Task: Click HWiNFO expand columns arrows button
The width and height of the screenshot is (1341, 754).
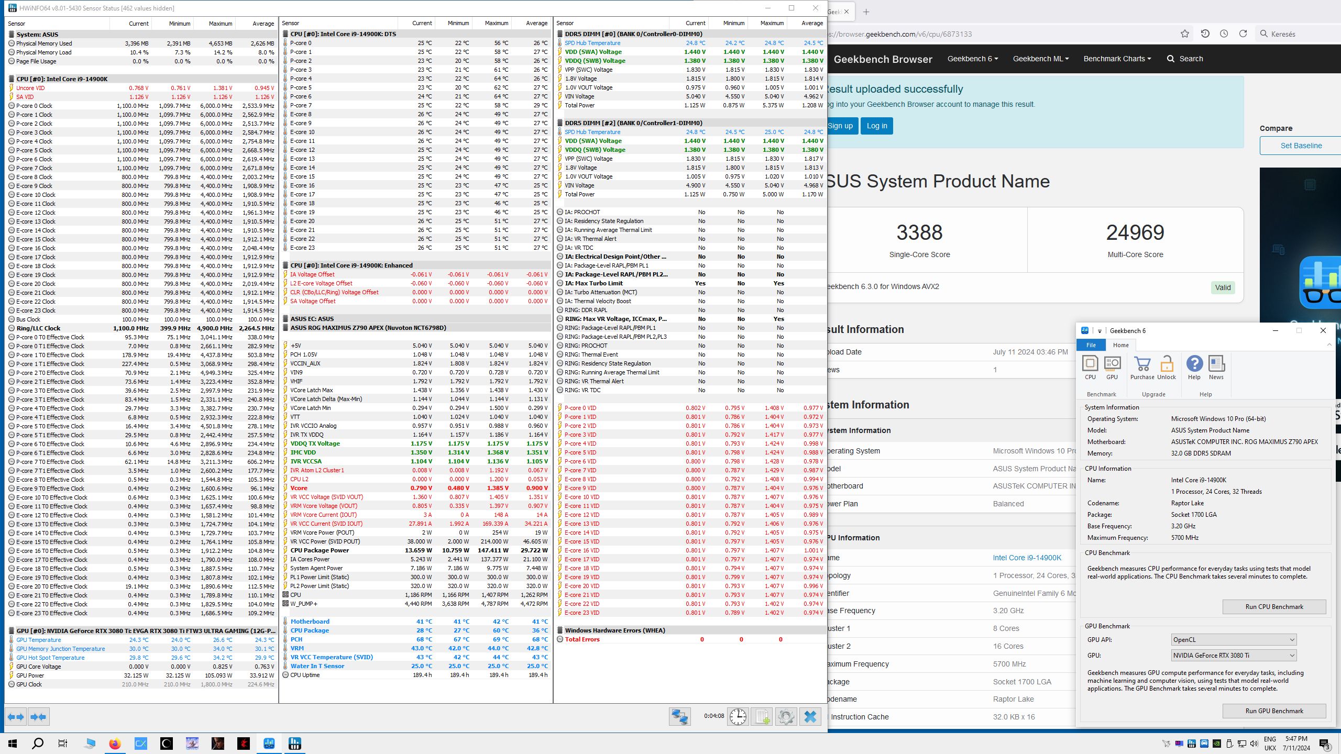Action: coord(16,717)
